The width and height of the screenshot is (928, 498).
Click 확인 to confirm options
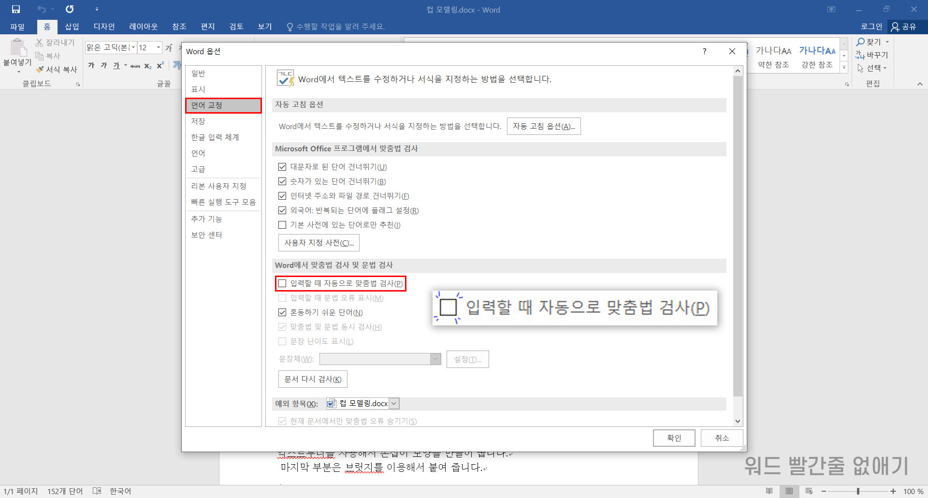(x=674, y=438)
